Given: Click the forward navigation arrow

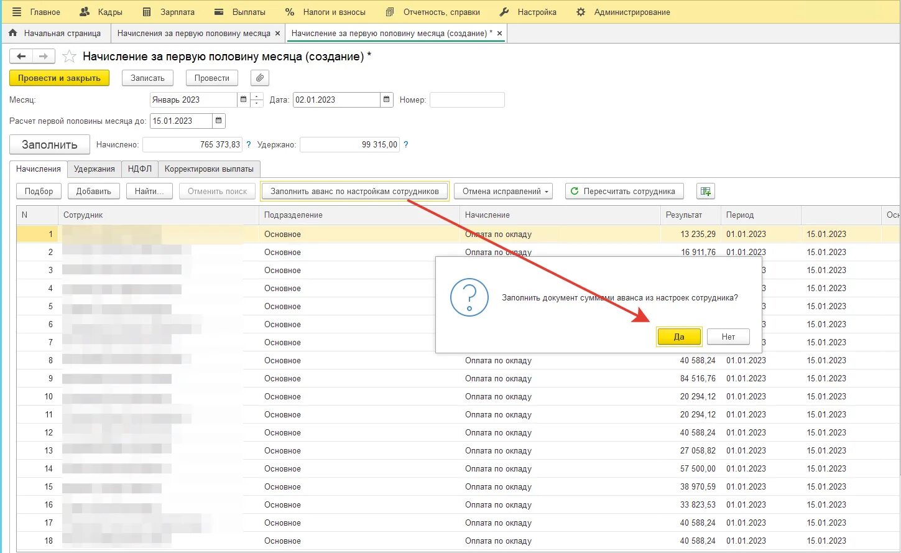Looking at the screenshot, I should 44,57.
